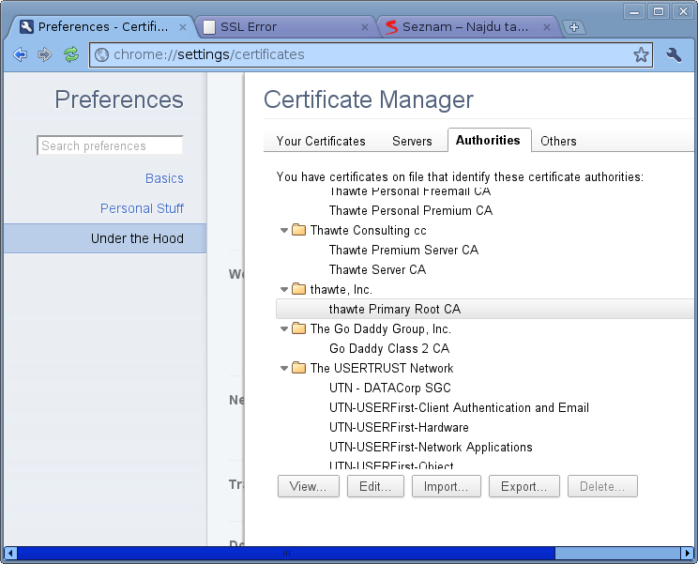Click the scrollbar right arrow

pyautogui.click(x=687, y=554)
